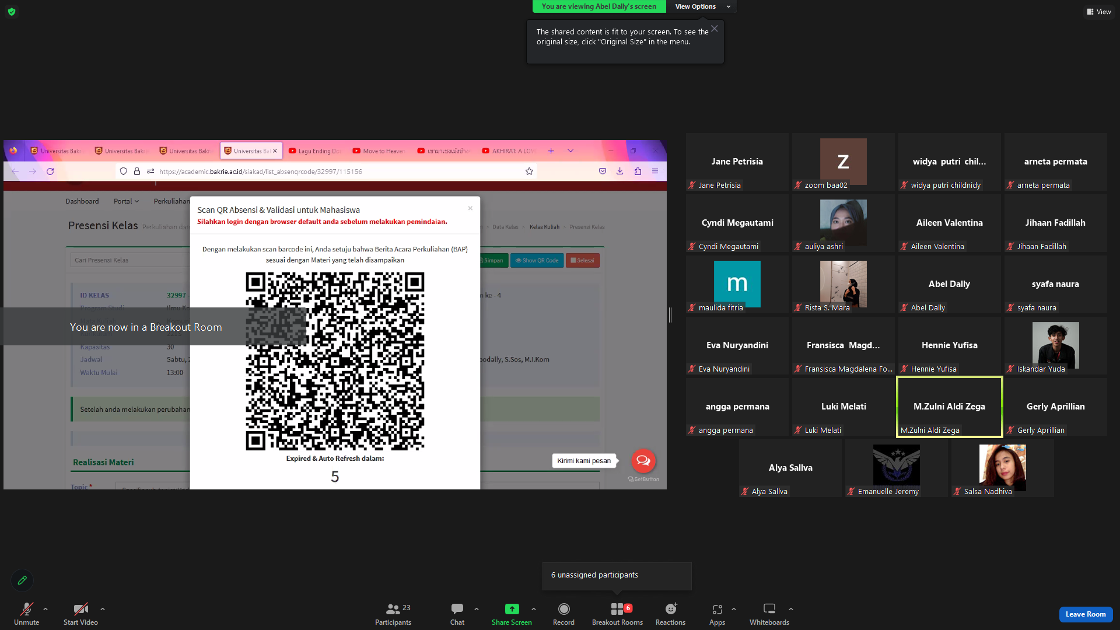Switch to the AKHIRAT: A LOVE browser tab

pos(509,151)
